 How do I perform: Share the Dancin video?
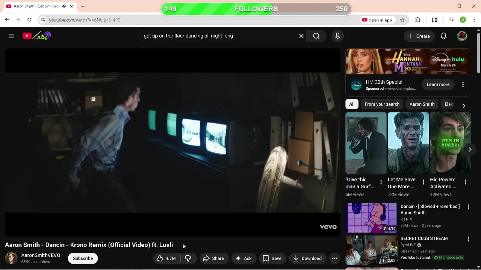click(x=213, y=258)
